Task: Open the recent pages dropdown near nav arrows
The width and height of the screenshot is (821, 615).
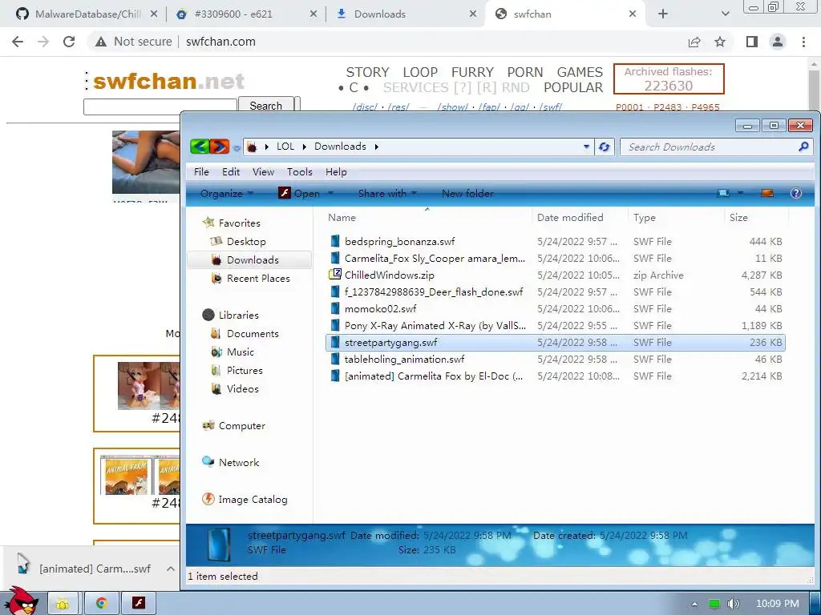Action: 237,148
